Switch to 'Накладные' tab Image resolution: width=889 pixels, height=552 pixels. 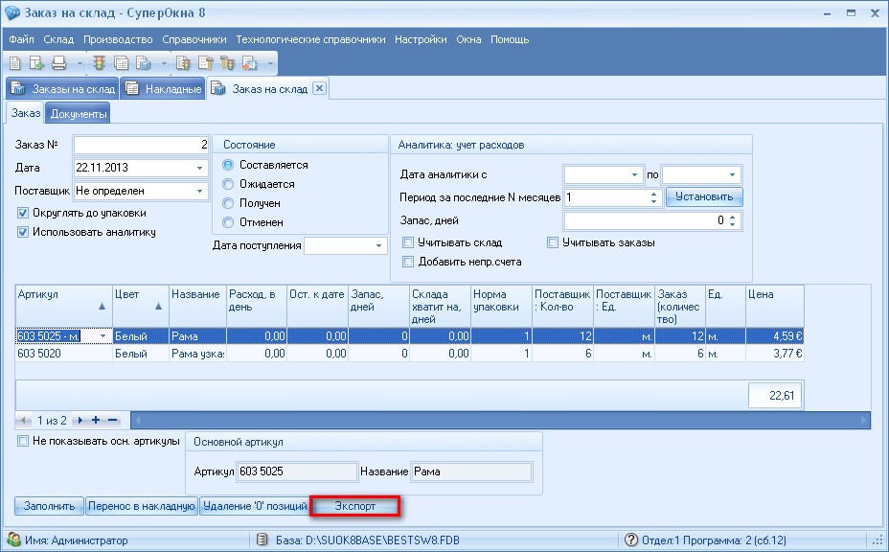[163, 89]
